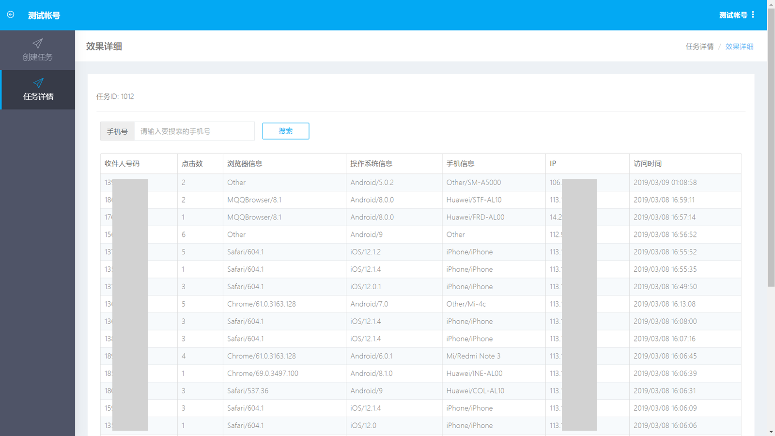This screenshot has height=436, width=775.
Task: Select the row with Other/SM-A5000 device
Action: click(x=473, y=183)
